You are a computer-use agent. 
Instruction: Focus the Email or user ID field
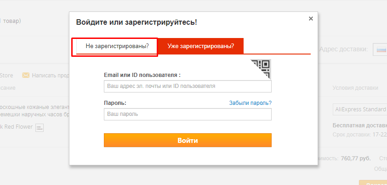[188, 86]
